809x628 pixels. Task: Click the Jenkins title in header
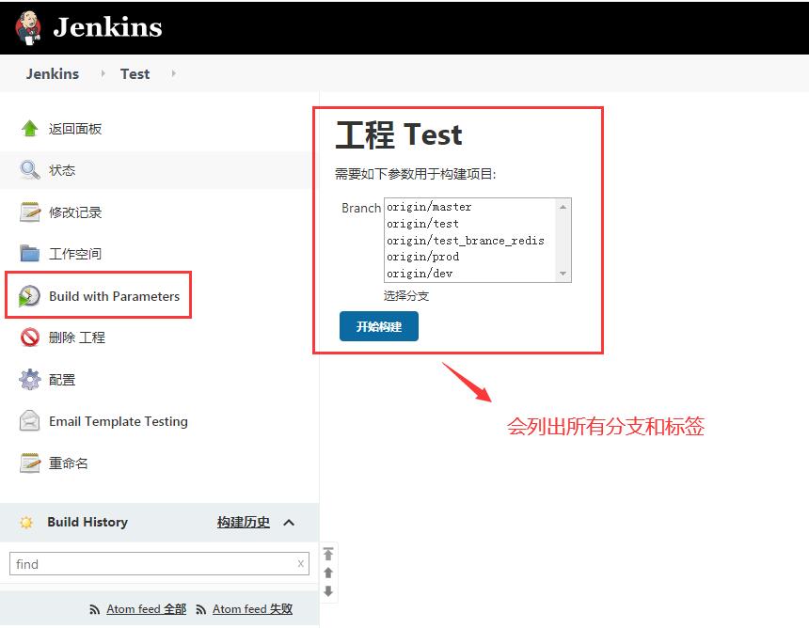(108, 27)
